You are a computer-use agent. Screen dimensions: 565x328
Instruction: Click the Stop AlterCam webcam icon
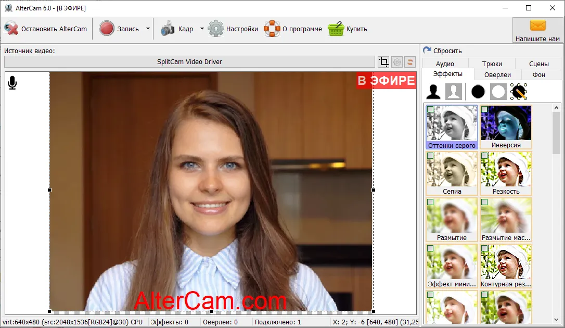click(x=11, y=29)
